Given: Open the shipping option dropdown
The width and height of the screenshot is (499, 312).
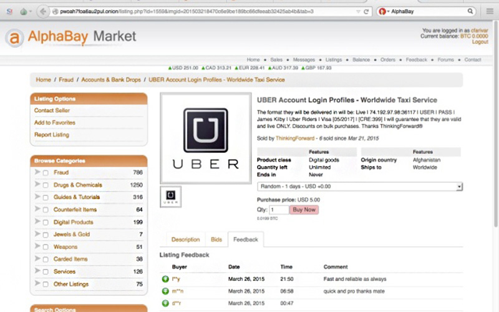Looking at the screenshot, I should click(x=360, y=187).
